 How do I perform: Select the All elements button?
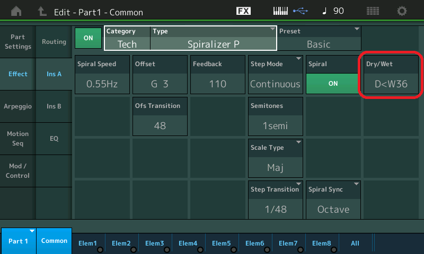355,243
